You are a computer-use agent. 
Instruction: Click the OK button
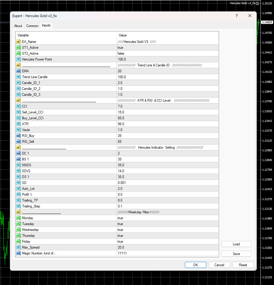click(196, 265)
